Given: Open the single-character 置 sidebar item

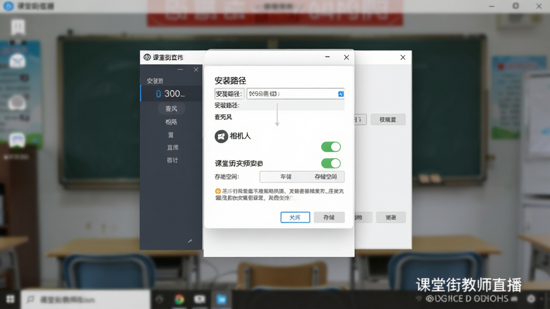Looking at the screenshot, I should click(171, 135).
